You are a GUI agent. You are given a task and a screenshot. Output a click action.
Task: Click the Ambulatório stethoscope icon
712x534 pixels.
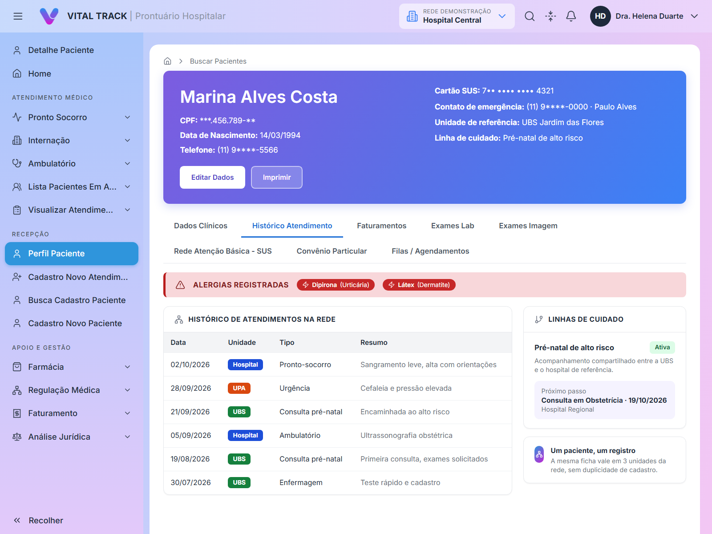17,163
